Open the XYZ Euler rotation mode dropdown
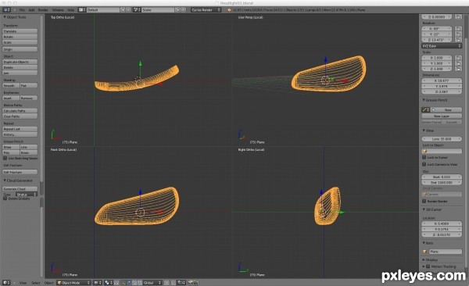The width and height of the screenshot is (469, 286). pyautogui.click(x=442, y=46)
